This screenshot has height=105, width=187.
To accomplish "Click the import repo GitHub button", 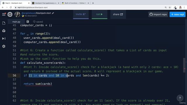I will click(158, 14).
